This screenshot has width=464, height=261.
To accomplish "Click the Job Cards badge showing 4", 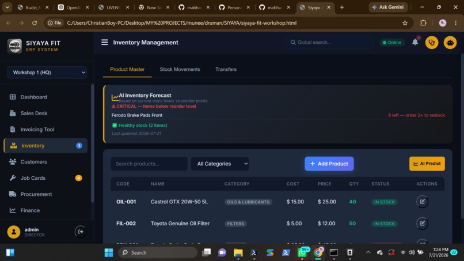I will [78, 178].
